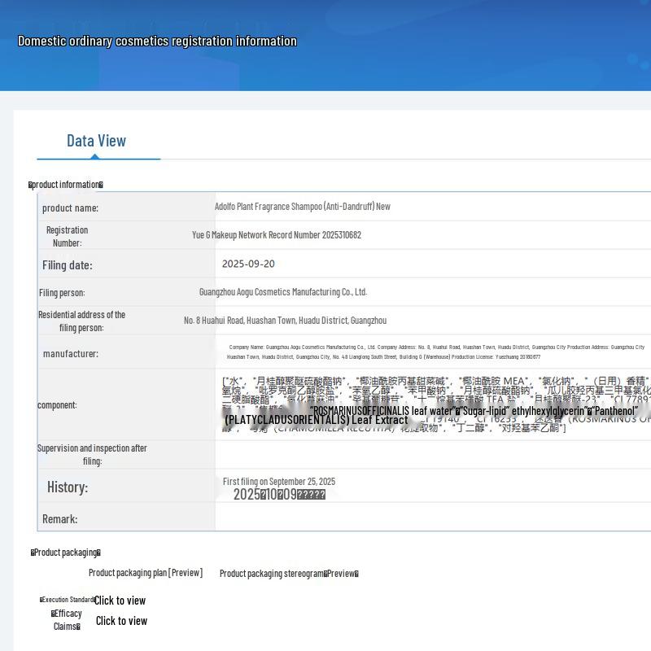Preview the Product packaging stereogram
The width and height of the screenshot is (651, 651).
click(x=289, y=574)
